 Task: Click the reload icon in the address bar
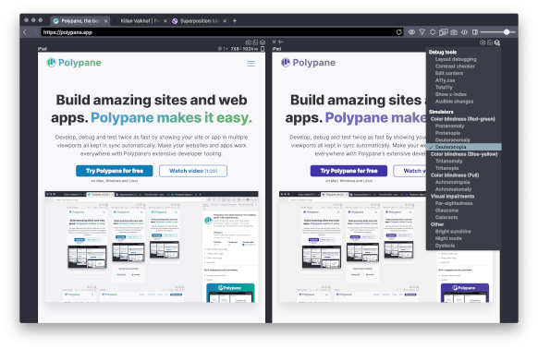[x=398, y=32]
